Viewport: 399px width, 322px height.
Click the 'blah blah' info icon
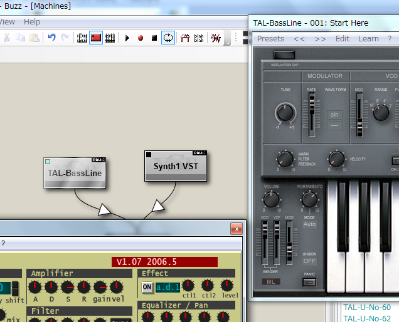[x=199, y=38]
